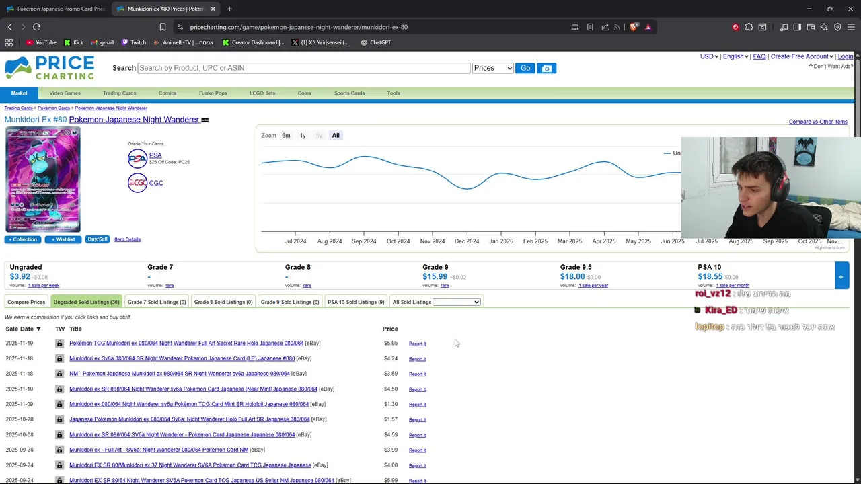Open the All Sold Listings dropdown
Screen dimensions: 861x484
[x=457, y=302]
